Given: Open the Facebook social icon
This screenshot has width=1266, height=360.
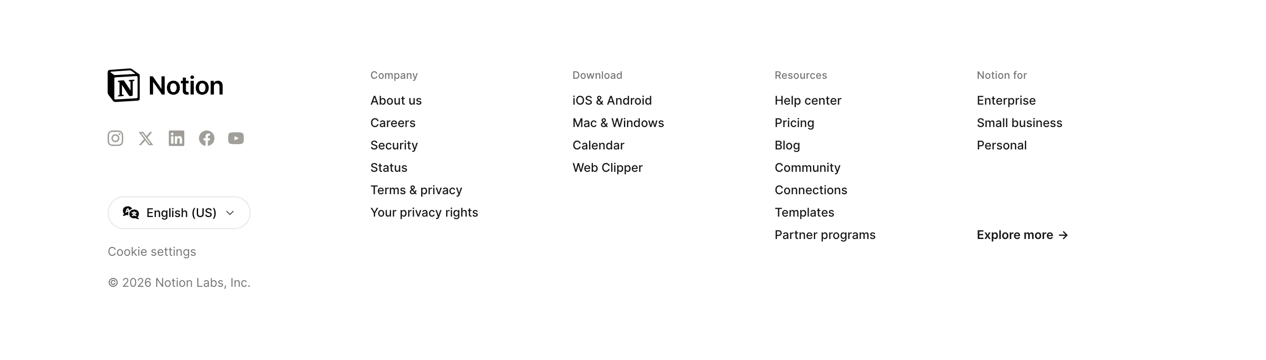Looking at the screenshot, I should (x=206, y=138).
